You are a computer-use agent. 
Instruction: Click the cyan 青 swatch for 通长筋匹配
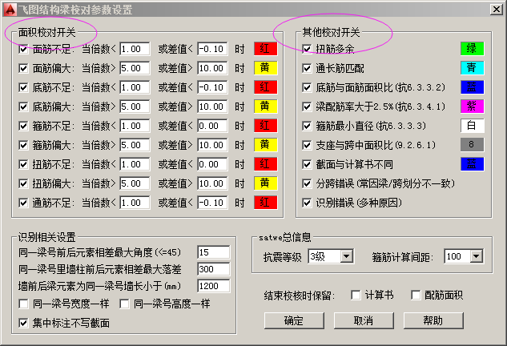[x=472, y=68]
